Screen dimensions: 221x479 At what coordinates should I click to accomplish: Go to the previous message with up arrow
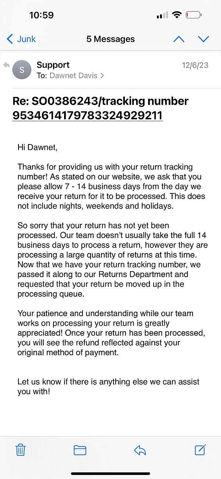pyautogui.click(x=179, y=39)
